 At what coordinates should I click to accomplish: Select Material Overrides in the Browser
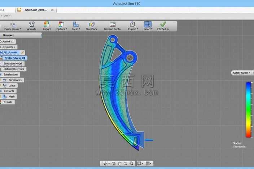pyautogui.click(x=14, y=69)
